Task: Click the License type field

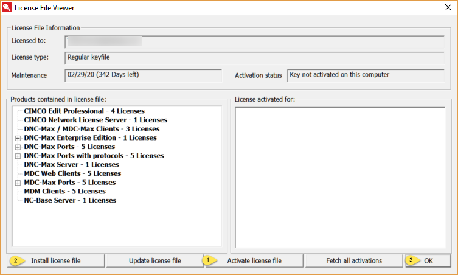Action: (255, 58)
